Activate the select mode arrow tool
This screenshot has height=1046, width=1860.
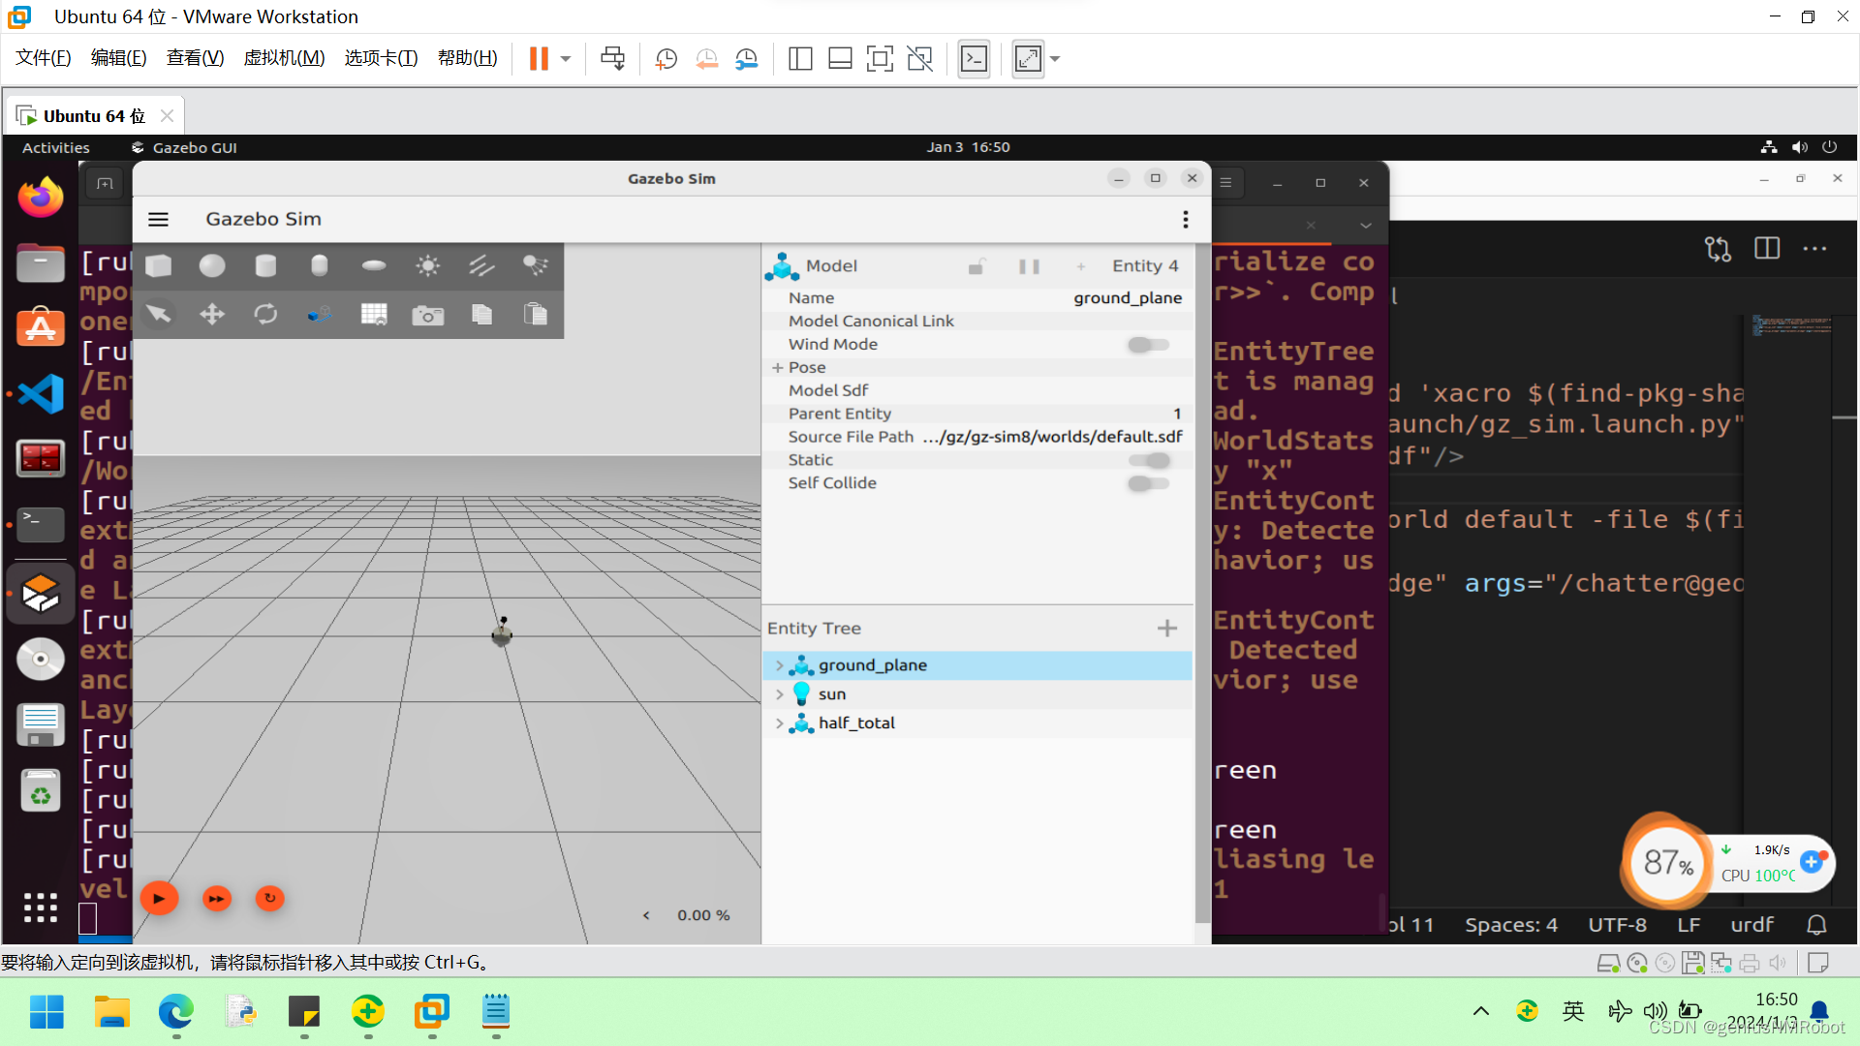tap(158, 314)
